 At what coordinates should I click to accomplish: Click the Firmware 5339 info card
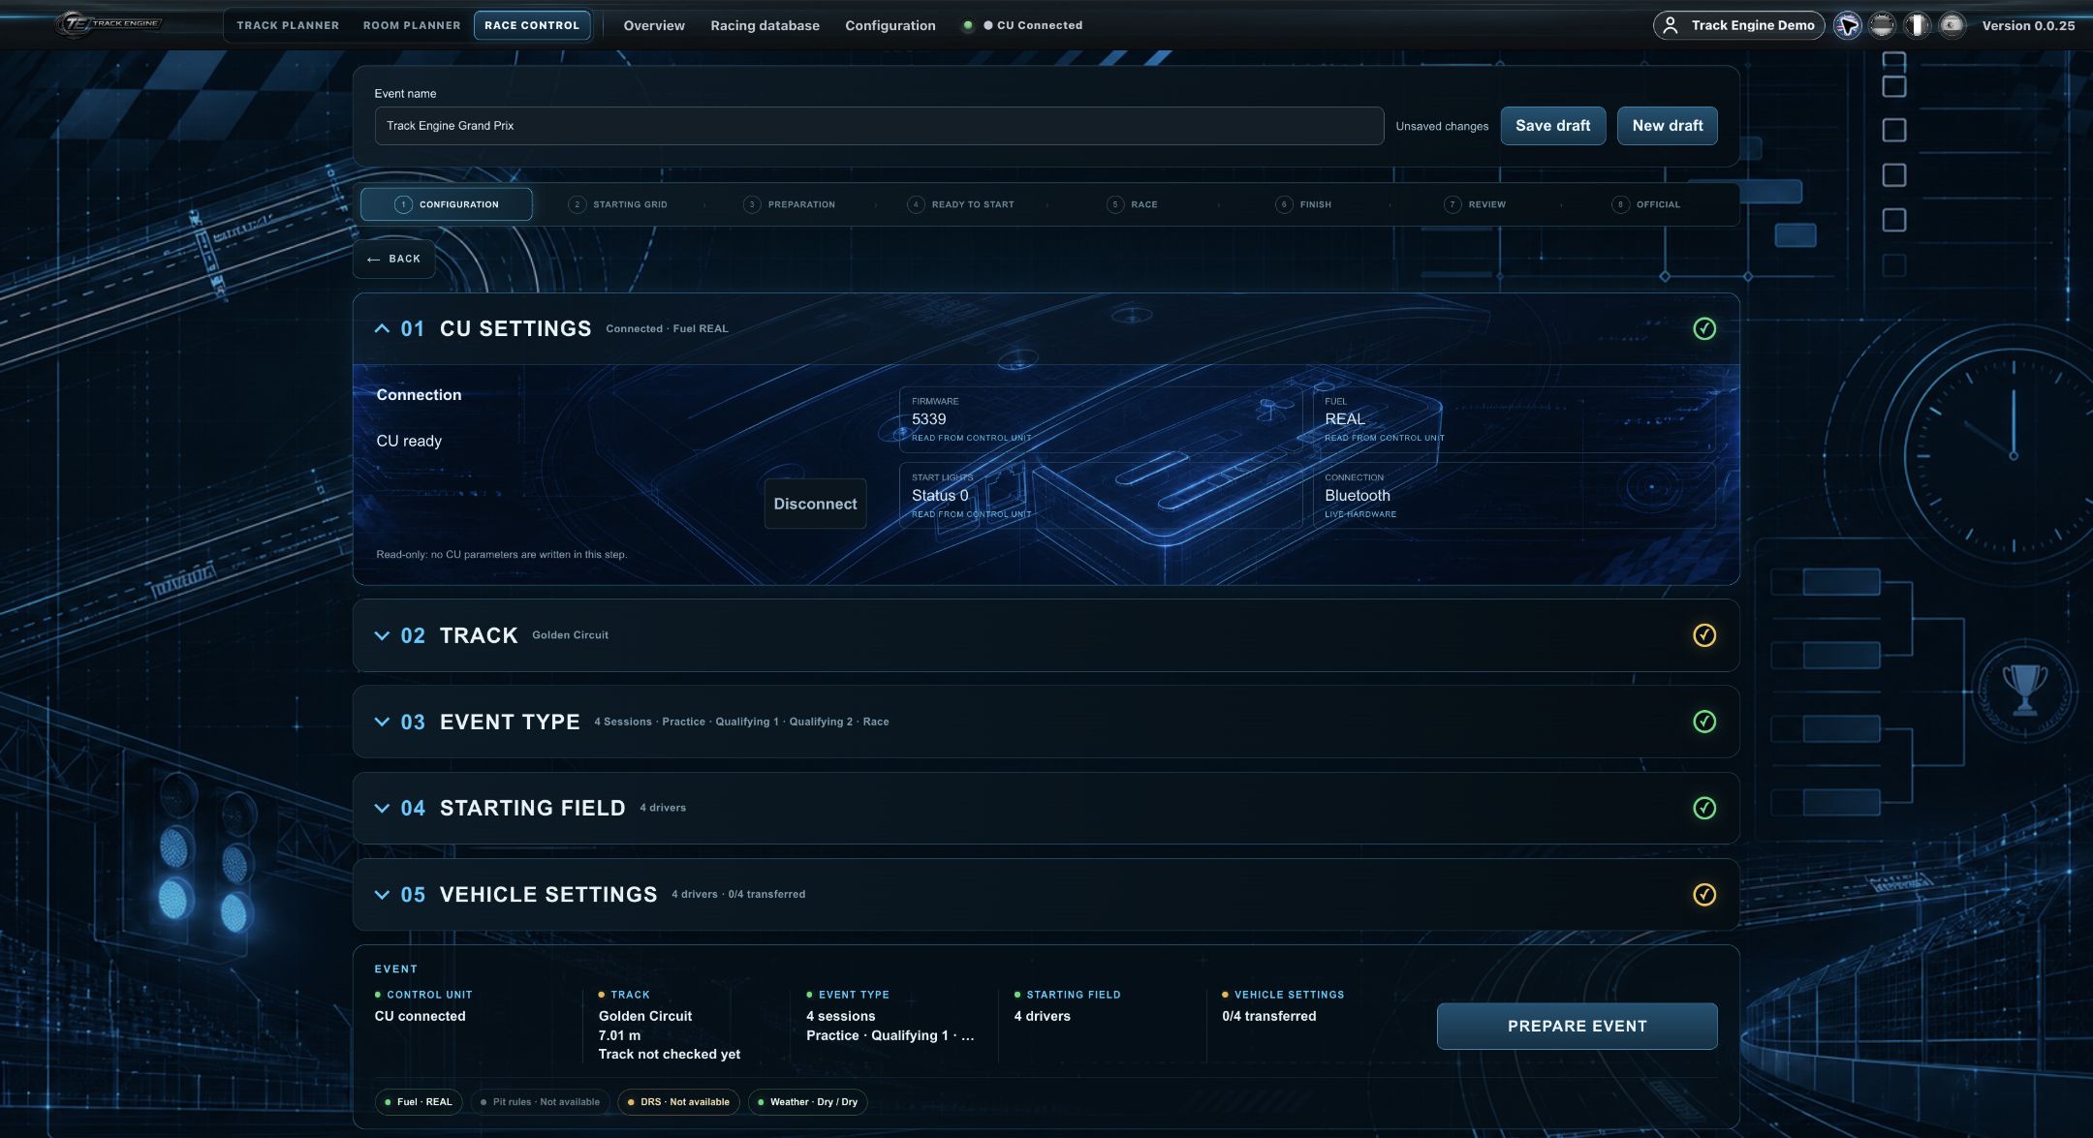[1100, 419]
